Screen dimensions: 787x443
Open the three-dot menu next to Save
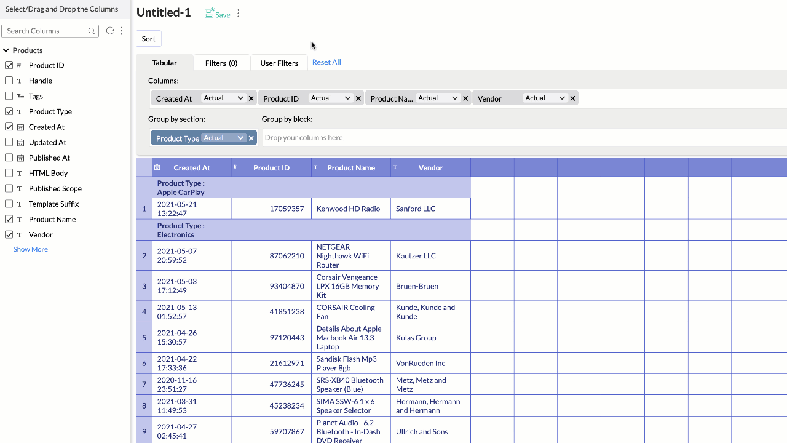238,13
